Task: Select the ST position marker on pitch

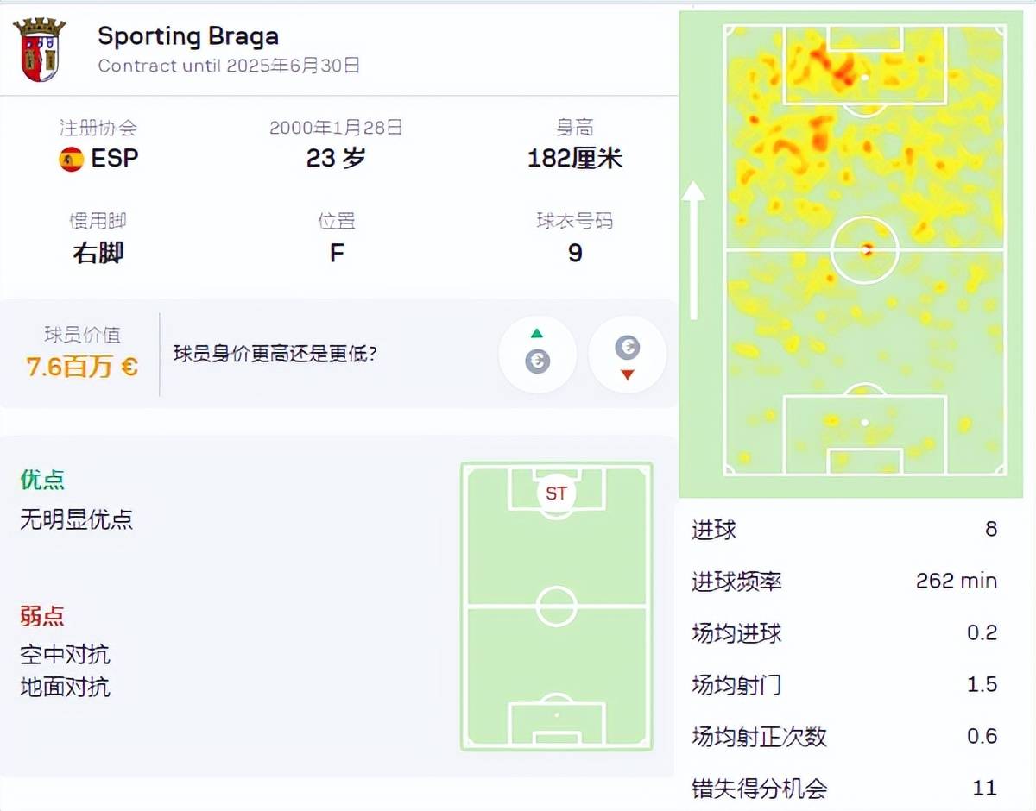Action: pyautogui.click(x=556, y=494)
